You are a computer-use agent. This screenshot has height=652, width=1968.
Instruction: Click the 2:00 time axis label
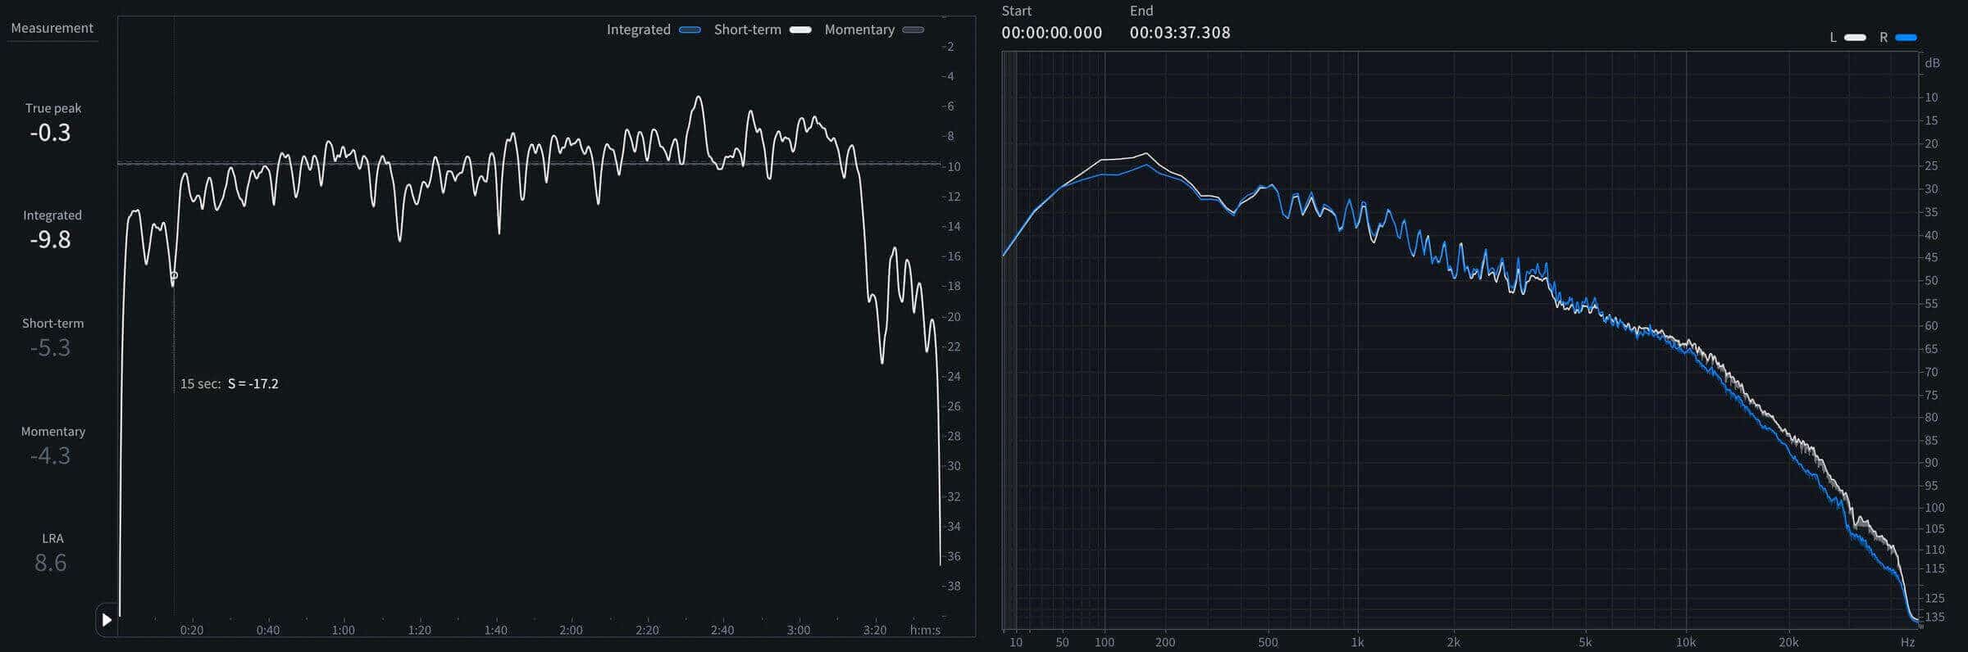point(572,631)
